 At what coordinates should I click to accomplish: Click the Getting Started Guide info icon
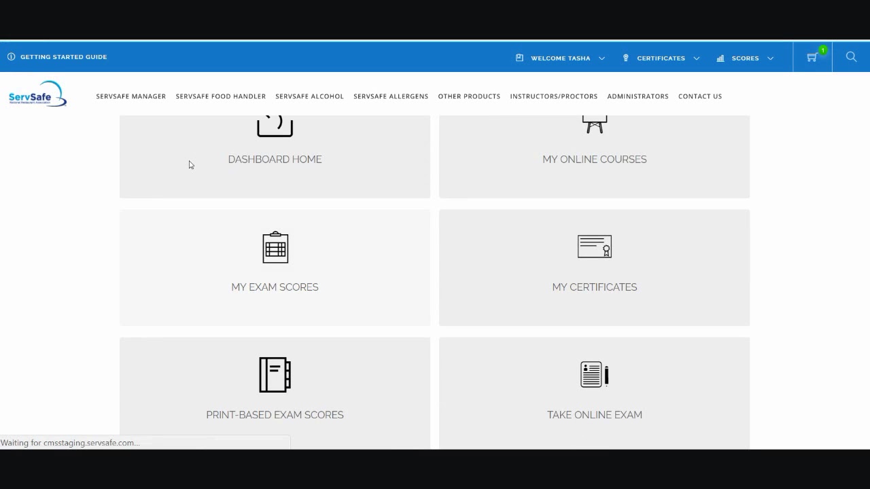(x=12, y=57)
